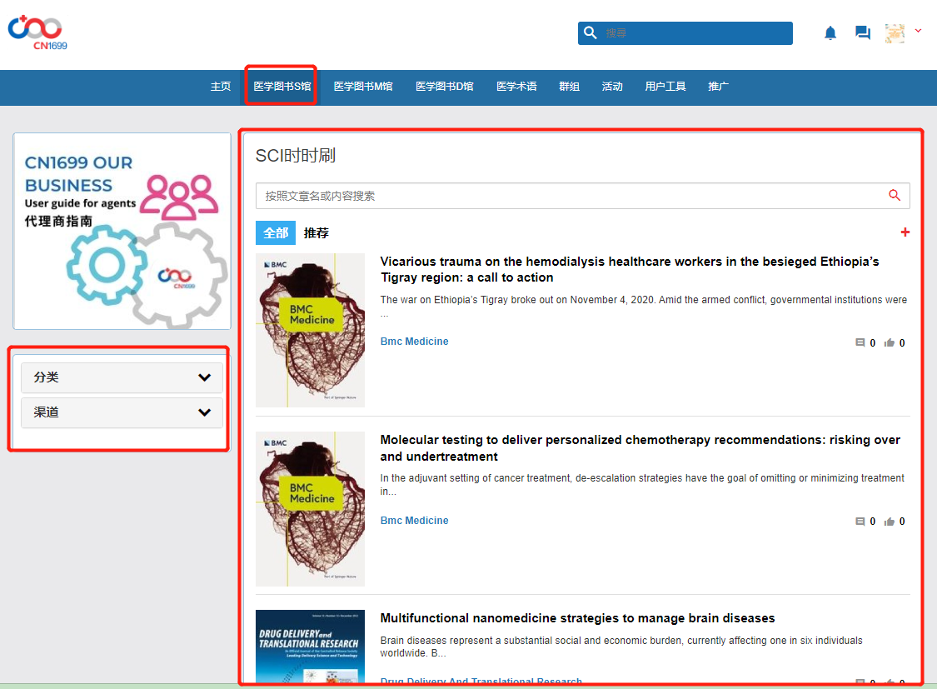
Task: Click comment icon of Molecular testing article
Action: 860,522
